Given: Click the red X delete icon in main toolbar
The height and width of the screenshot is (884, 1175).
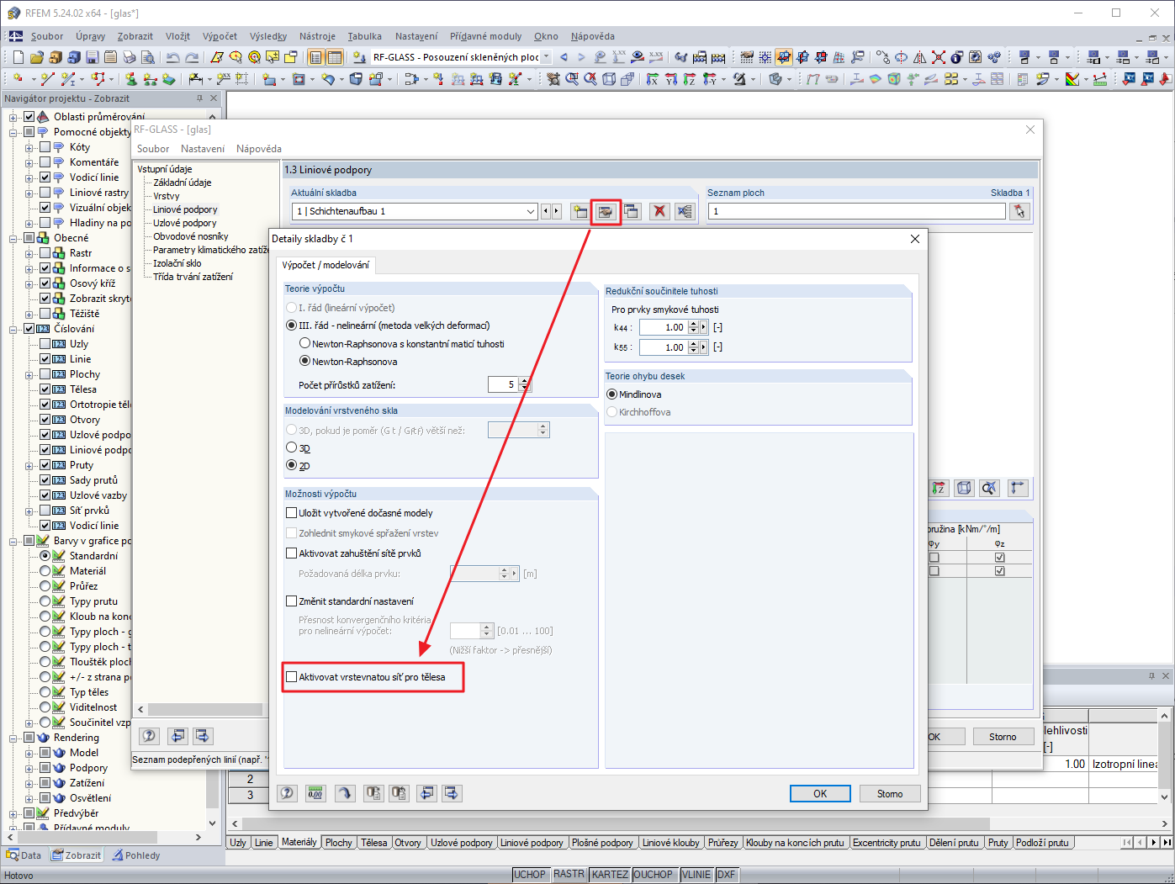Looking at the screenshot, I should pos(939,57).
